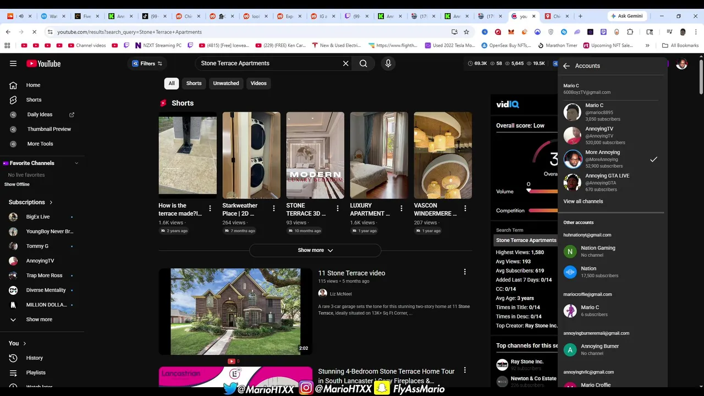
Task: Select the Videos filter chip
Action: (x=258, y=83)
